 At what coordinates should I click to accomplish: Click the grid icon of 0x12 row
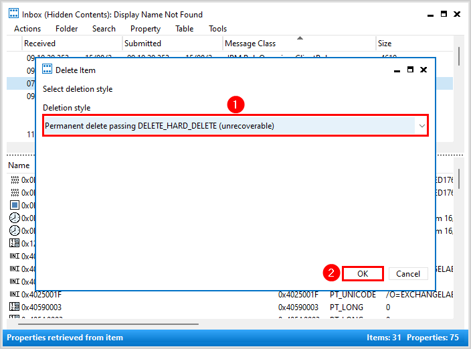pyautogui.click(x=15, y=243)
